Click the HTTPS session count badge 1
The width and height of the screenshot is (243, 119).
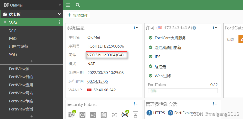click(149, 113)
